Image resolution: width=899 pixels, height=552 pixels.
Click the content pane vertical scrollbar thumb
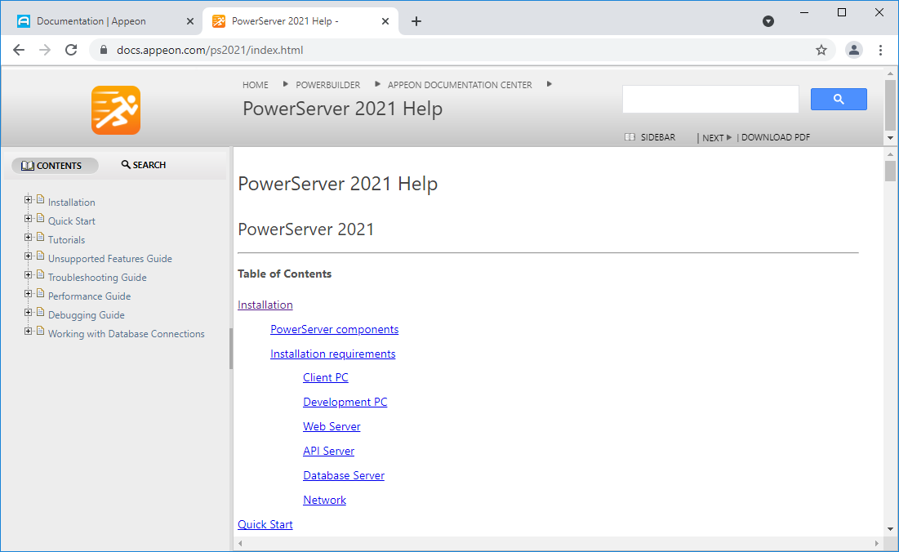tap(890, 171)
